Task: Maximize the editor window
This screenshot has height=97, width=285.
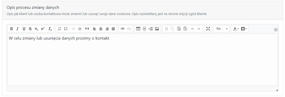Action: 208,29
